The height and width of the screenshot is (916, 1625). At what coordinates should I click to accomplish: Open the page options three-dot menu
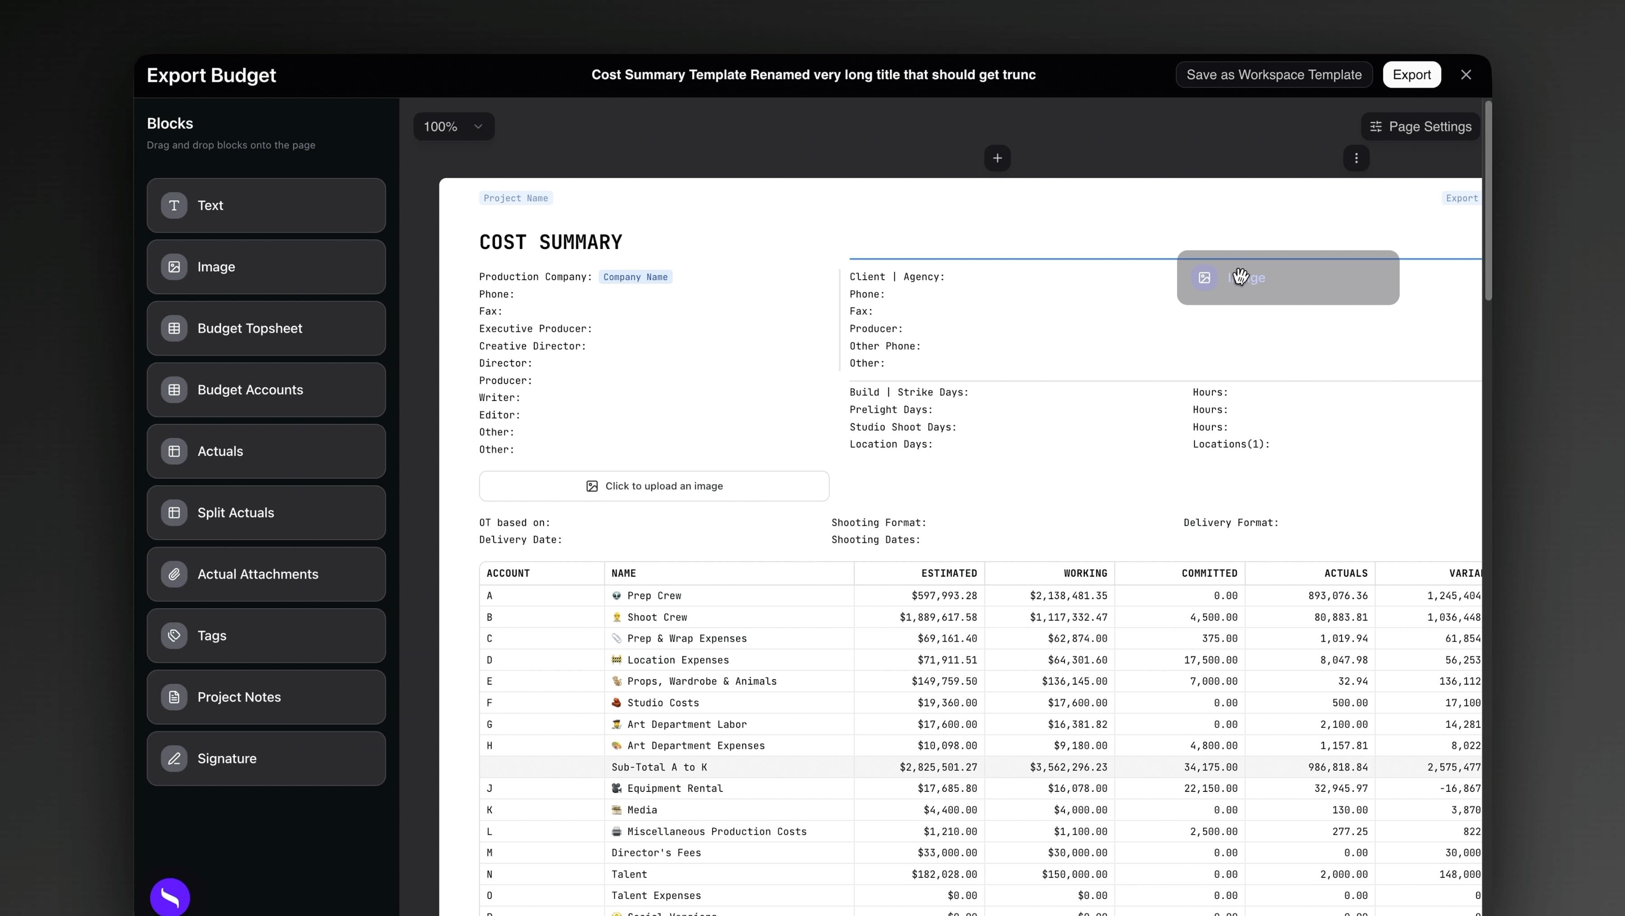click(x=1356, y=158)
